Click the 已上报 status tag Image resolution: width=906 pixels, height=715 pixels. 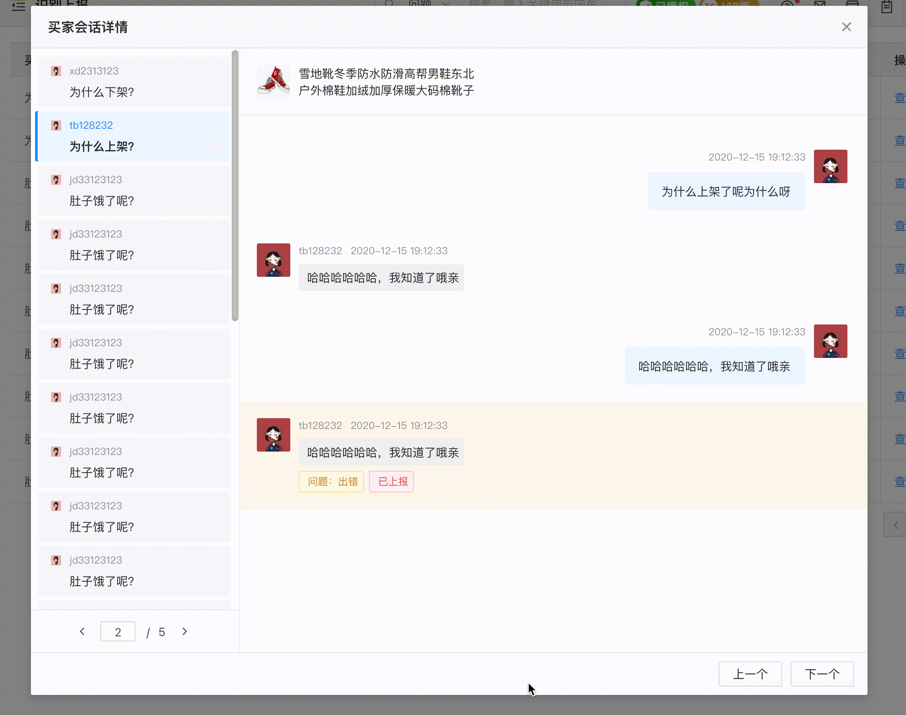click(392, 481)
